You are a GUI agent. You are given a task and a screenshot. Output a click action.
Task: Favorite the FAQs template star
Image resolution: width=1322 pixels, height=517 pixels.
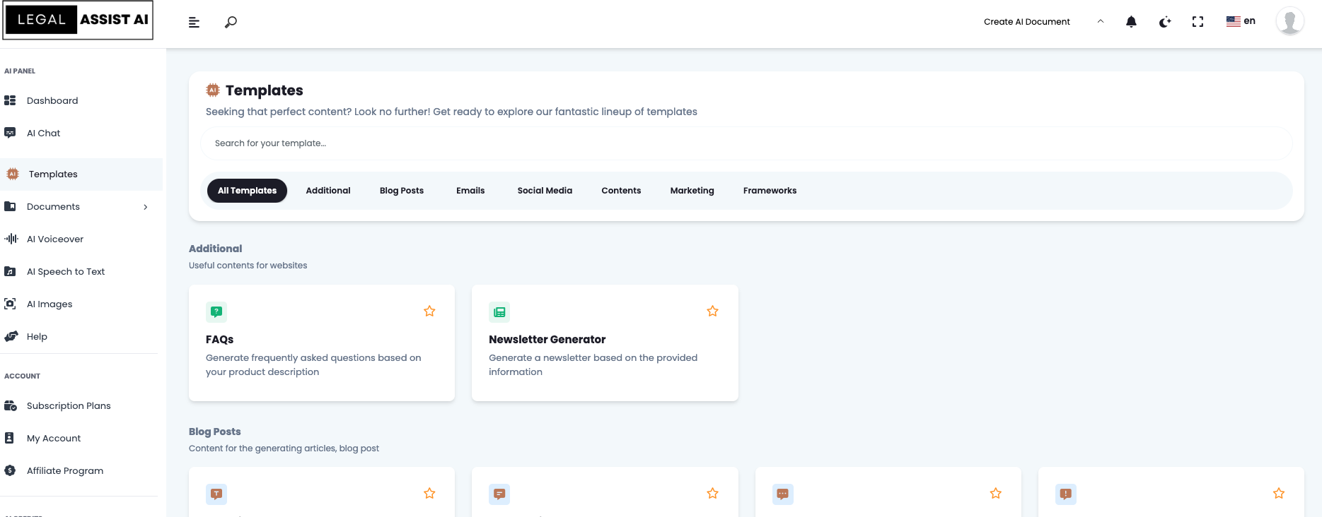429,311
